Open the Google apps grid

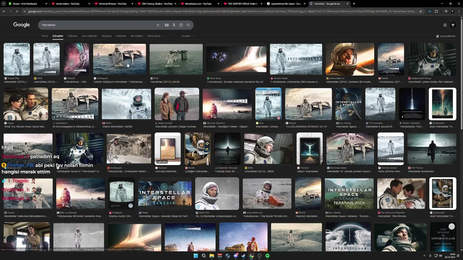coord(445,25)
